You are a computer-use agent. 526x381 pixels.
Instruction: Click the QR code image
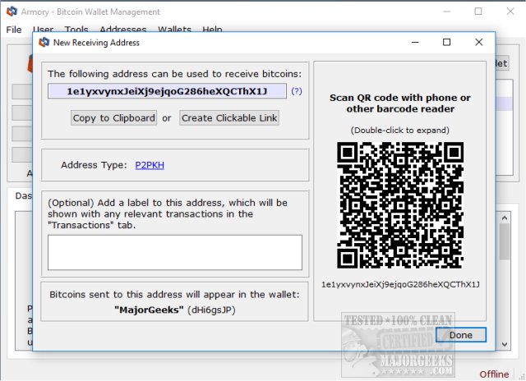pyautogui.click(x=400, y=205)
